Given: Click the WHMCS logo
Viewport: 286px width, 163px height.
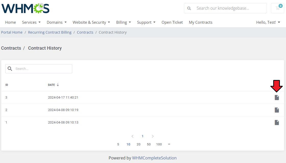Looking at the screenshot, I should [25, 8].
